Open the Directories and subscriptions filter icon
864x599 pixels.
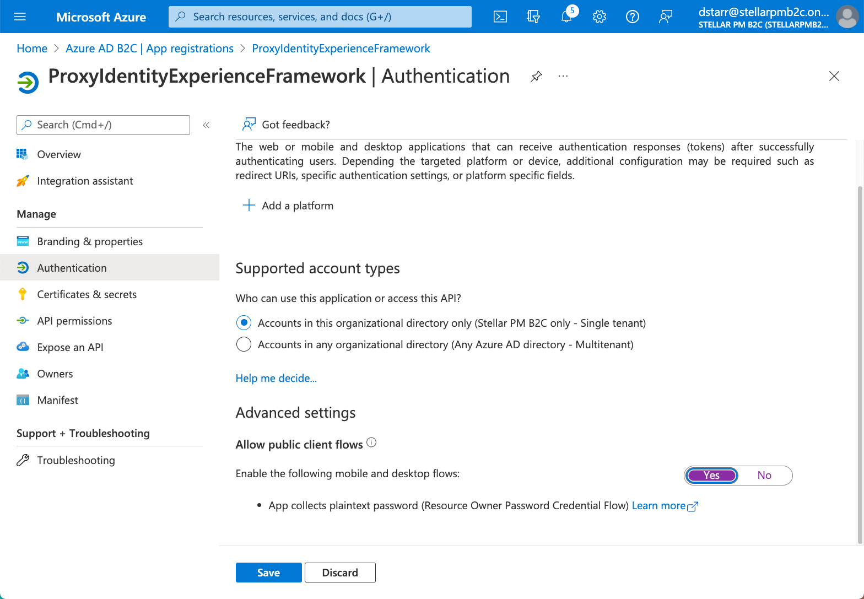pos(533,17)
